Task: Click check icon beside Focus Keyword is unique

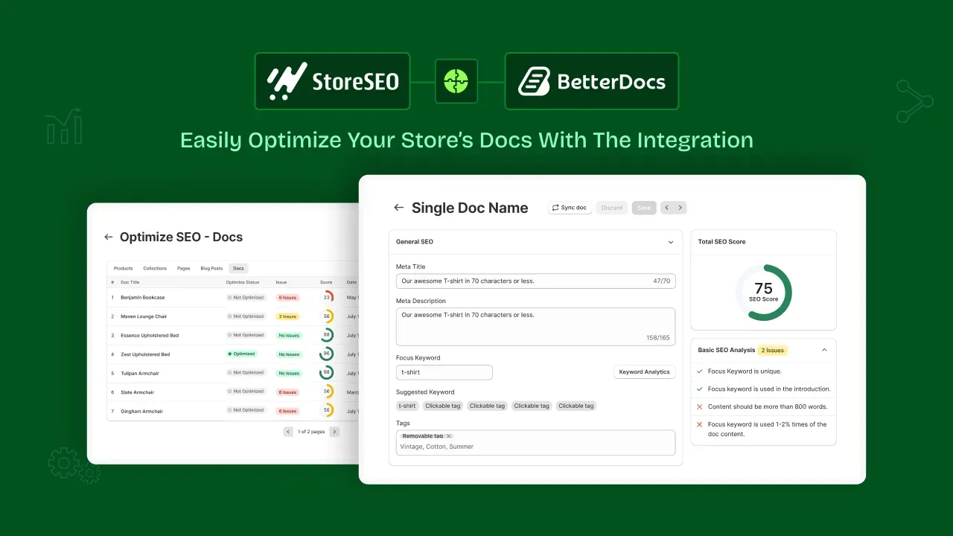Action: point(699,371)
